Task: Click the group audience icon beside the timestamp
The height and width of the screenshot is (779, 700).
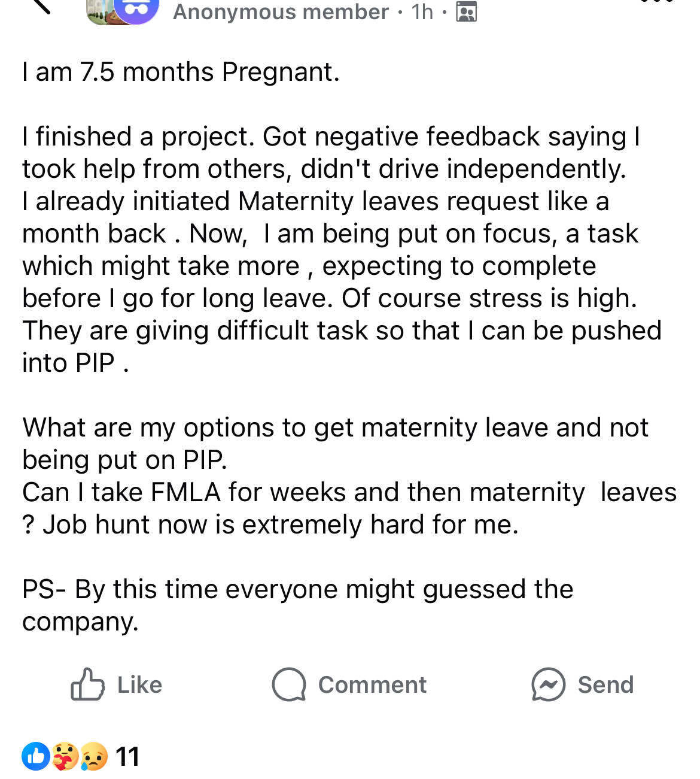Action: tap(467, 12)
